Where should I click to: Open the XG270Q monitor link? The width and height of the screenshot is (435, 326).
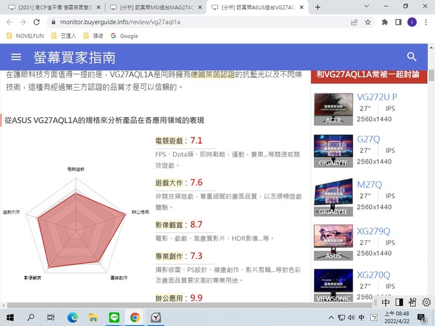pyautogui.click(x=373, y=275)
